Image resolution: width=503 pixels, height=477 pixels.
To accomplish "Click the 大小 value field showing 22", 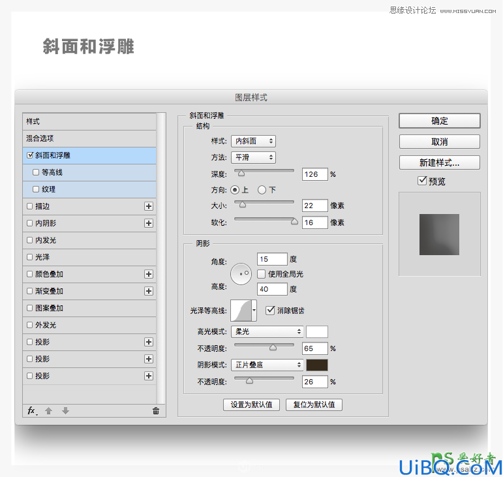I will [315, 206].
